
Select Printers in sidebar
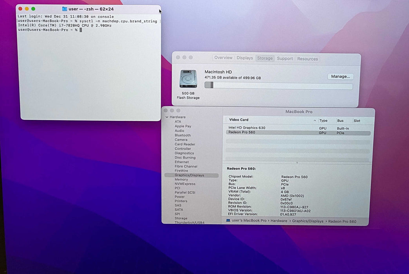pyautogui.click(x=181, y=201)
